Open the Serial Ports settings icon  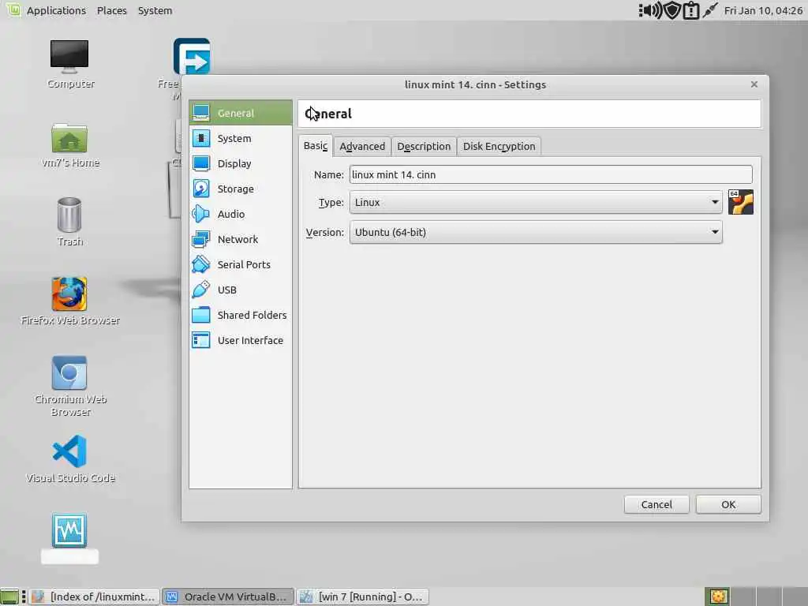click(x=201, y=264)
